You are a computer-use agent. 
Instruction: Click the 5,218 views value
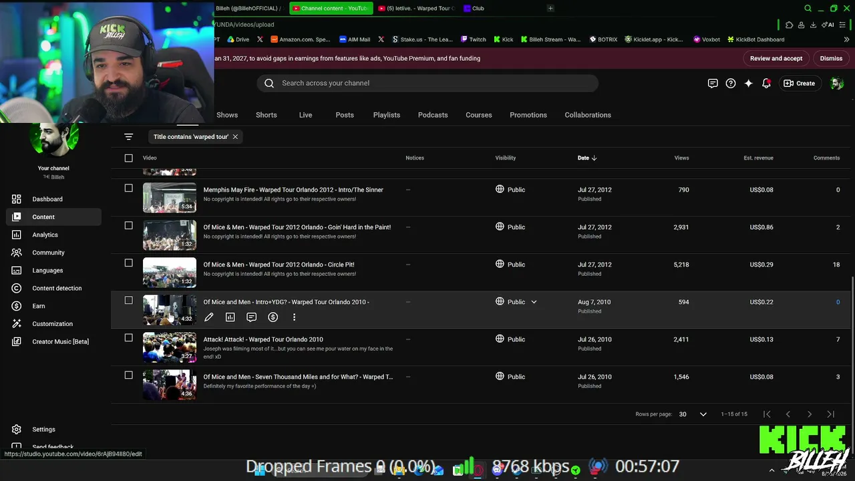(x=681, y=265)
